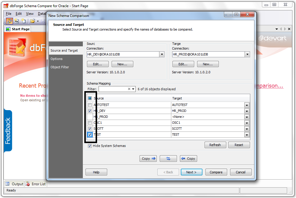Viewport: 296px width, 198px height.
Task: Go to Object Filter wizard page
Action: pyautogui.click(x=60, y=67)
